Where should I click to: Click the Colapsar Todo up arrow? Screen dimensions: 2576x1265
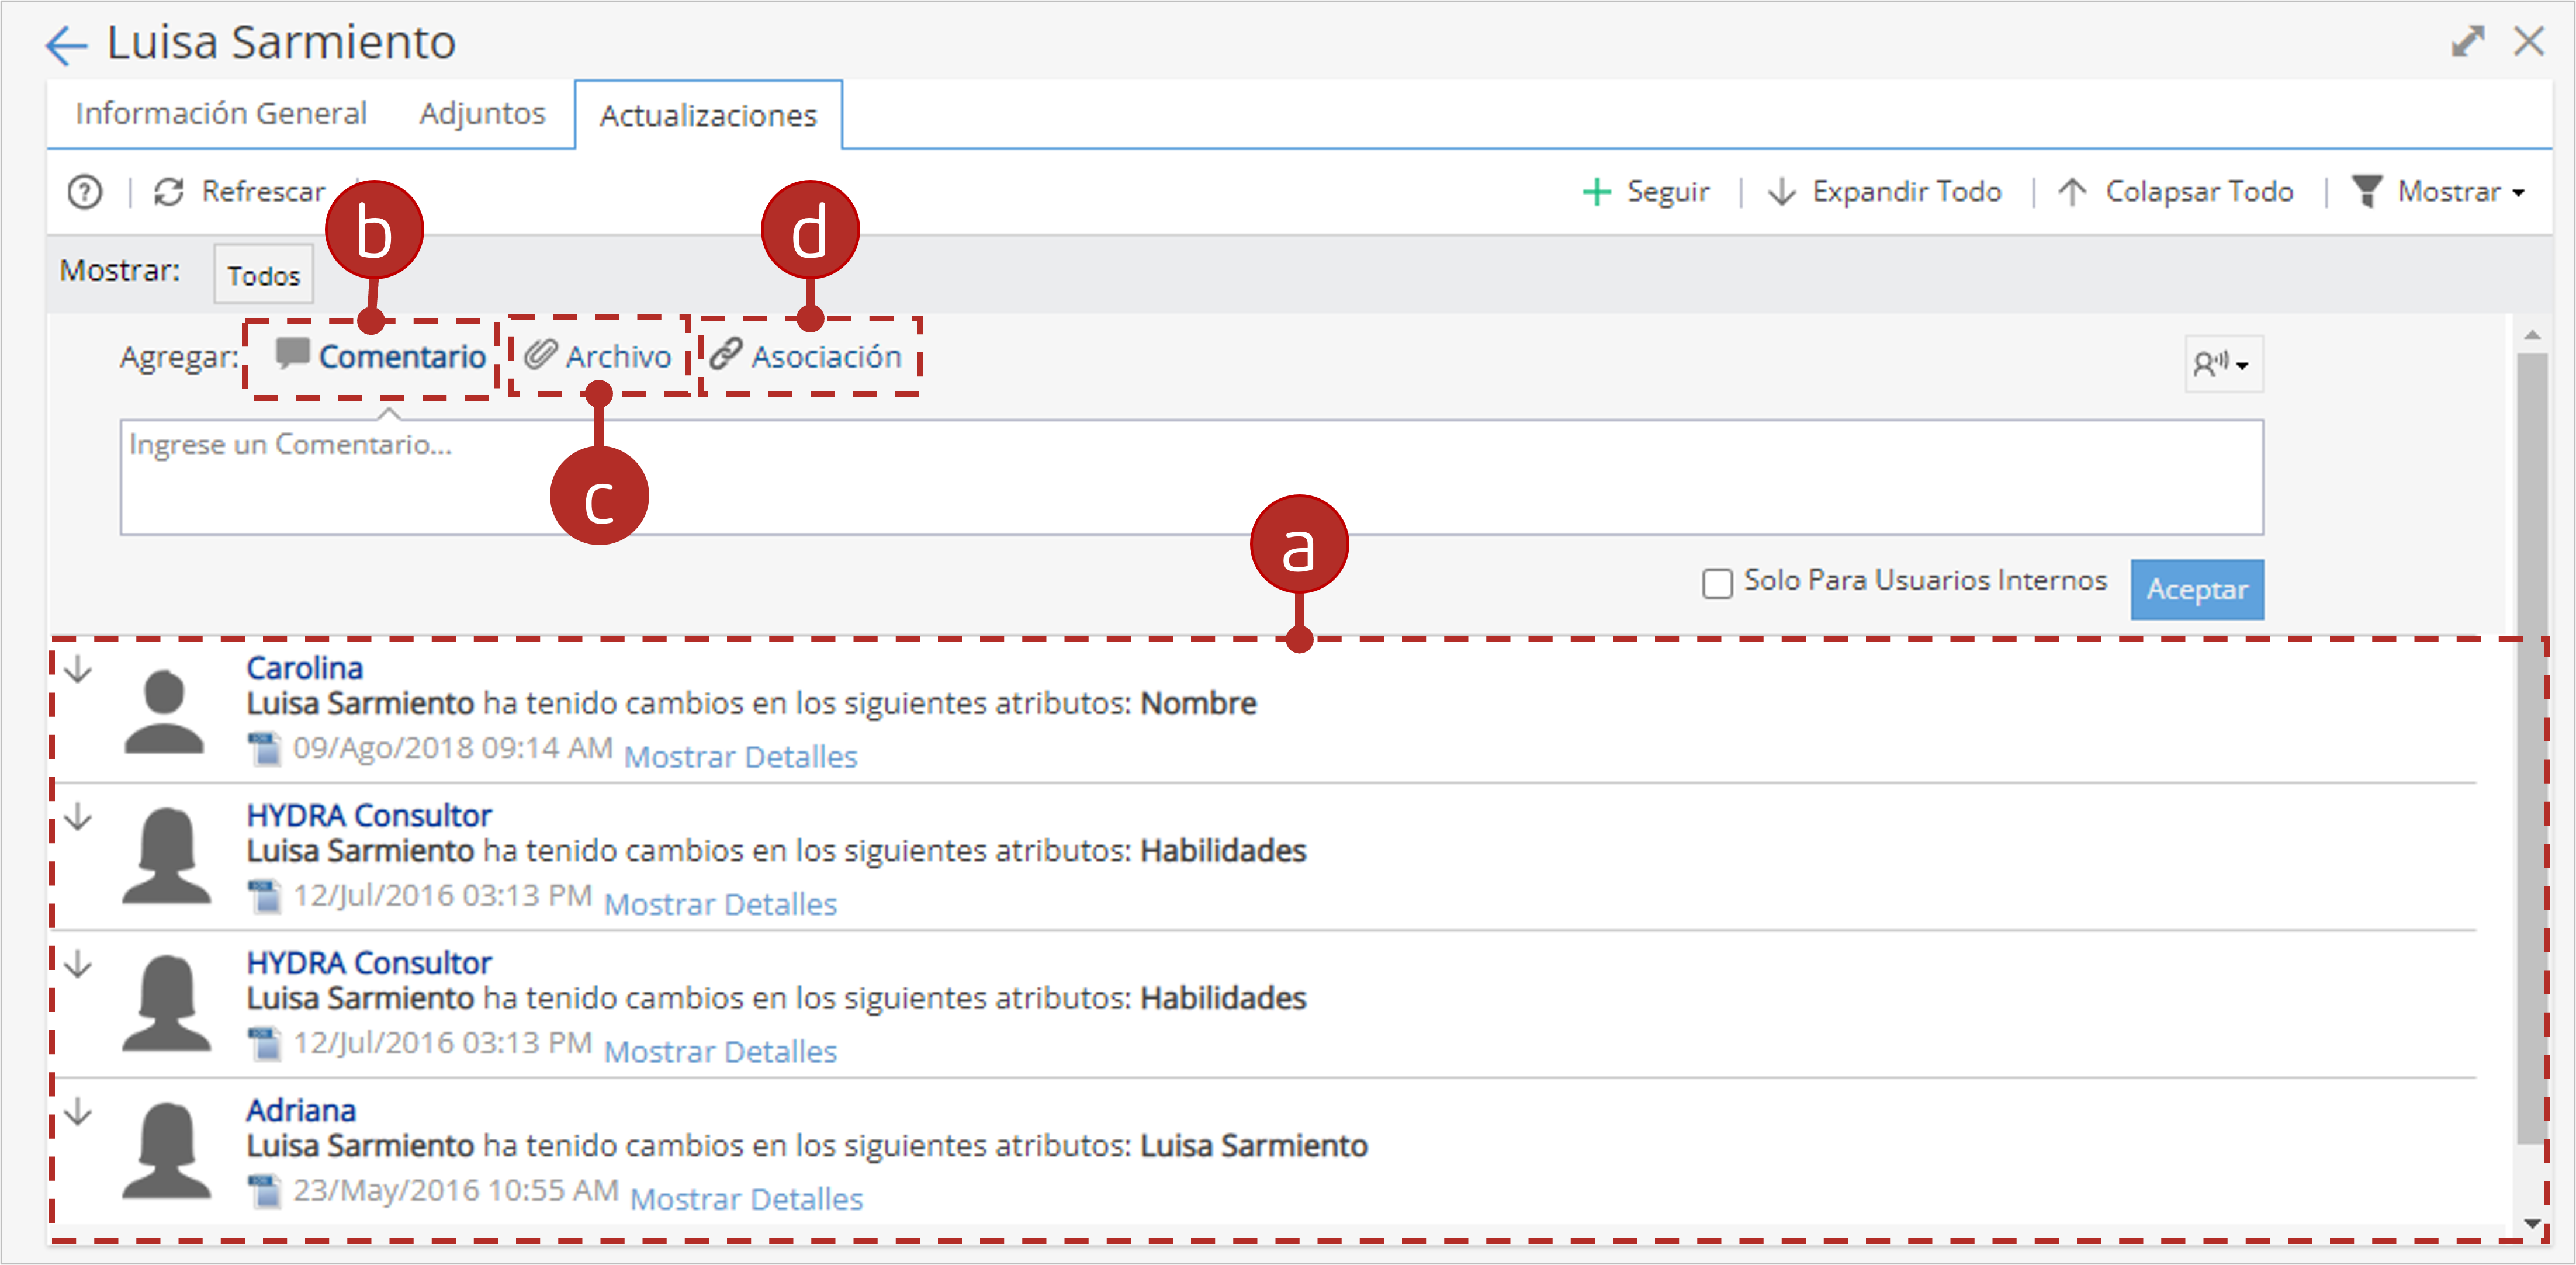pos(2072,191)
